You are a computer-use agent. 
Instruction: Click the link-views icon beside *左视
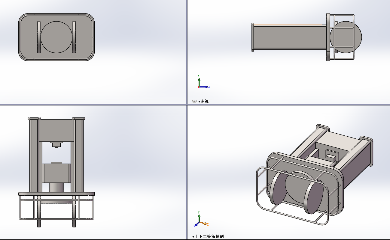click(194, 101)
